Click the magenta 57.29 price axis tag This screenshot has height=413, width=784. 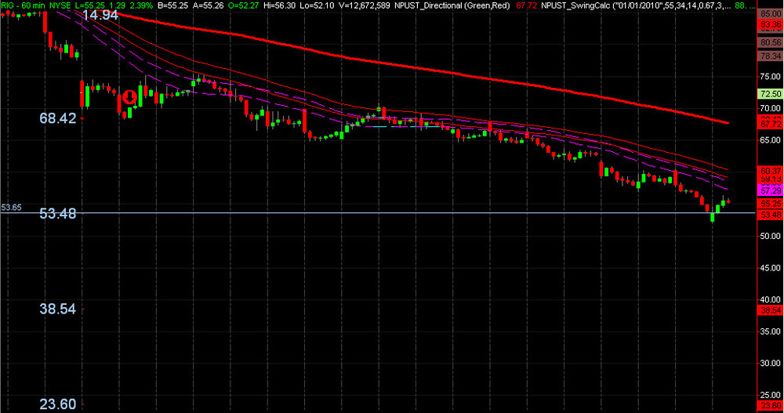coord(771,191)
